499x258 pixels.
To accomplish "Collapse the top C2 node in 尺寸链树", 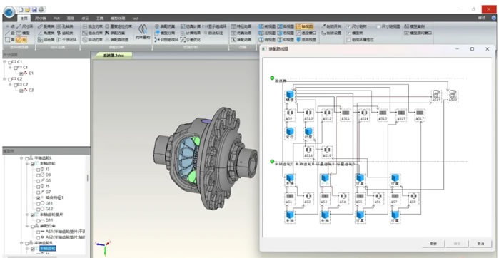I will click(4, 79).
